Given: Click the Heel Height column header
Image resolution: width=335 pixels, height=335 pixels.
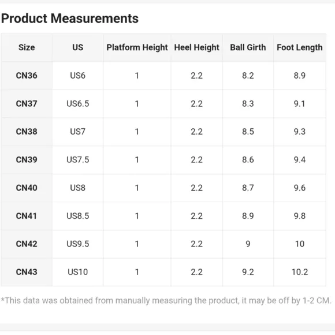Looking at the screenshot, I should (197, 47).
